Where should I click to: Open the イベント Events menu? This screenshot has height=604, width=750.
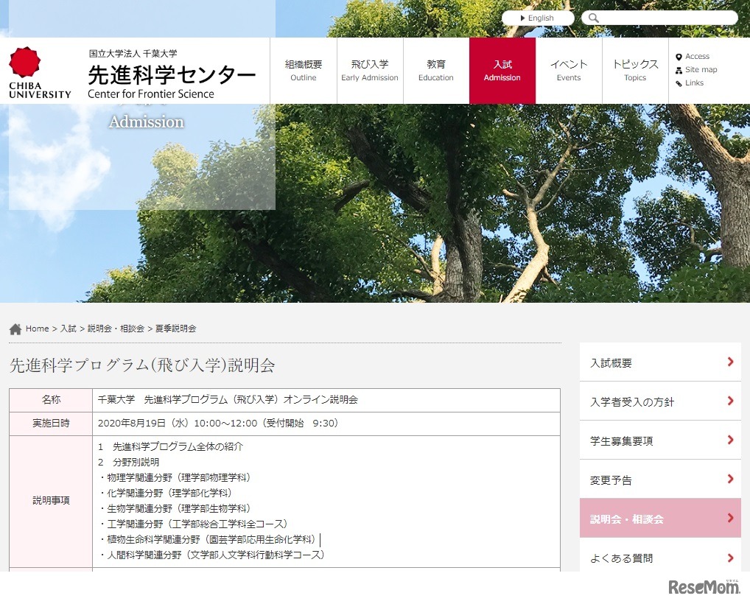(x=568, y=70)
